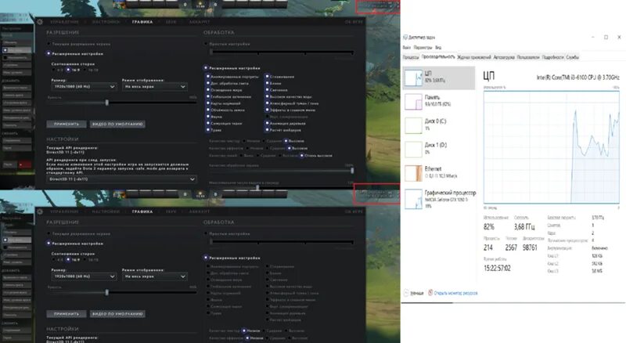Toggle Сглаживание checkbox in upper panel
626x343 pixels.
click(x=267, y=77)
